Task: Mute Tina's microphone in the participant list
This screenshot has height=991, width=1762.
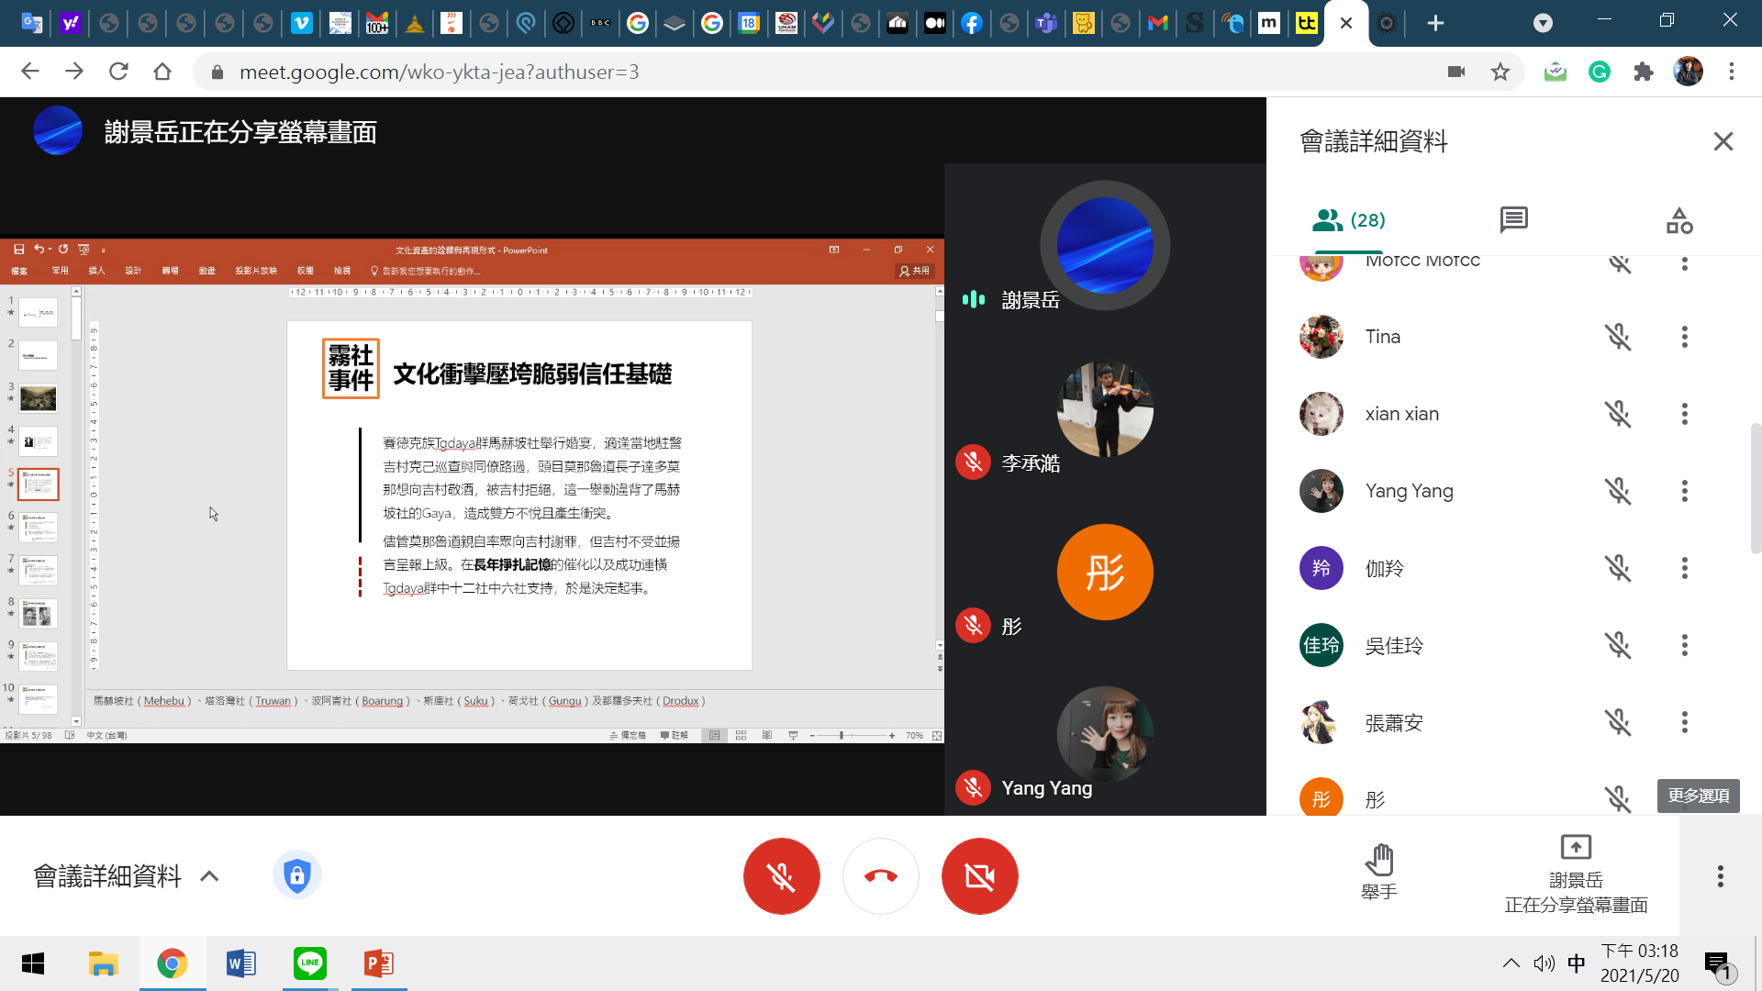Action: coord(1618,337)
